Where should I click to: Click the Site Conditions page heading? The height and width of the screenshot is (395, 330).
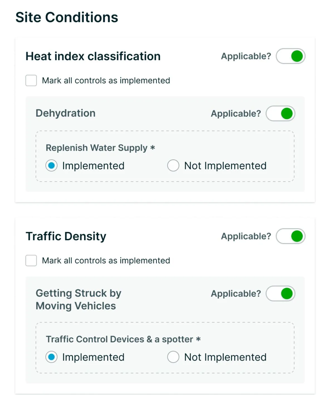67,17
